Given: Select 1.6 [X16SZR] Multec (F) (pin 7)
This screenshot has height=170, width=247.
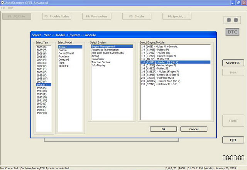Looking at the screenshot, I should [176, 72].
